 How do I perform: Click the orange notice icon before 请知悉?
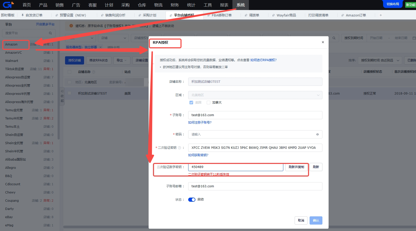coord(71,26)
